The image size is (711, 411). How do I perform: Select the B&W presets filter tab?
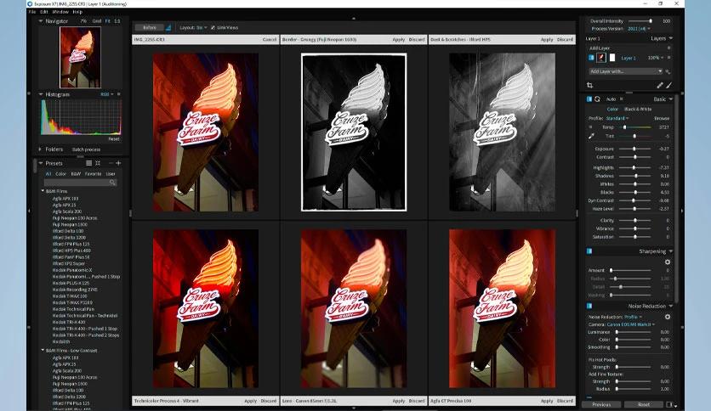coord(76,174)
